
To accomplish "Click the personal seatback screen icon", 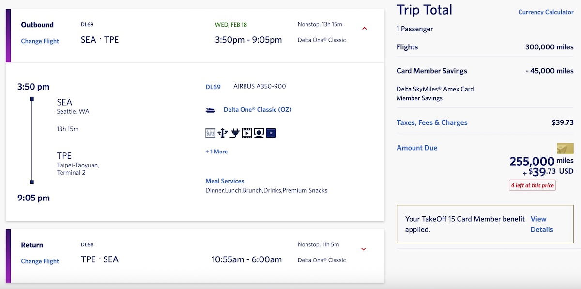I will [x=259, y=133].
